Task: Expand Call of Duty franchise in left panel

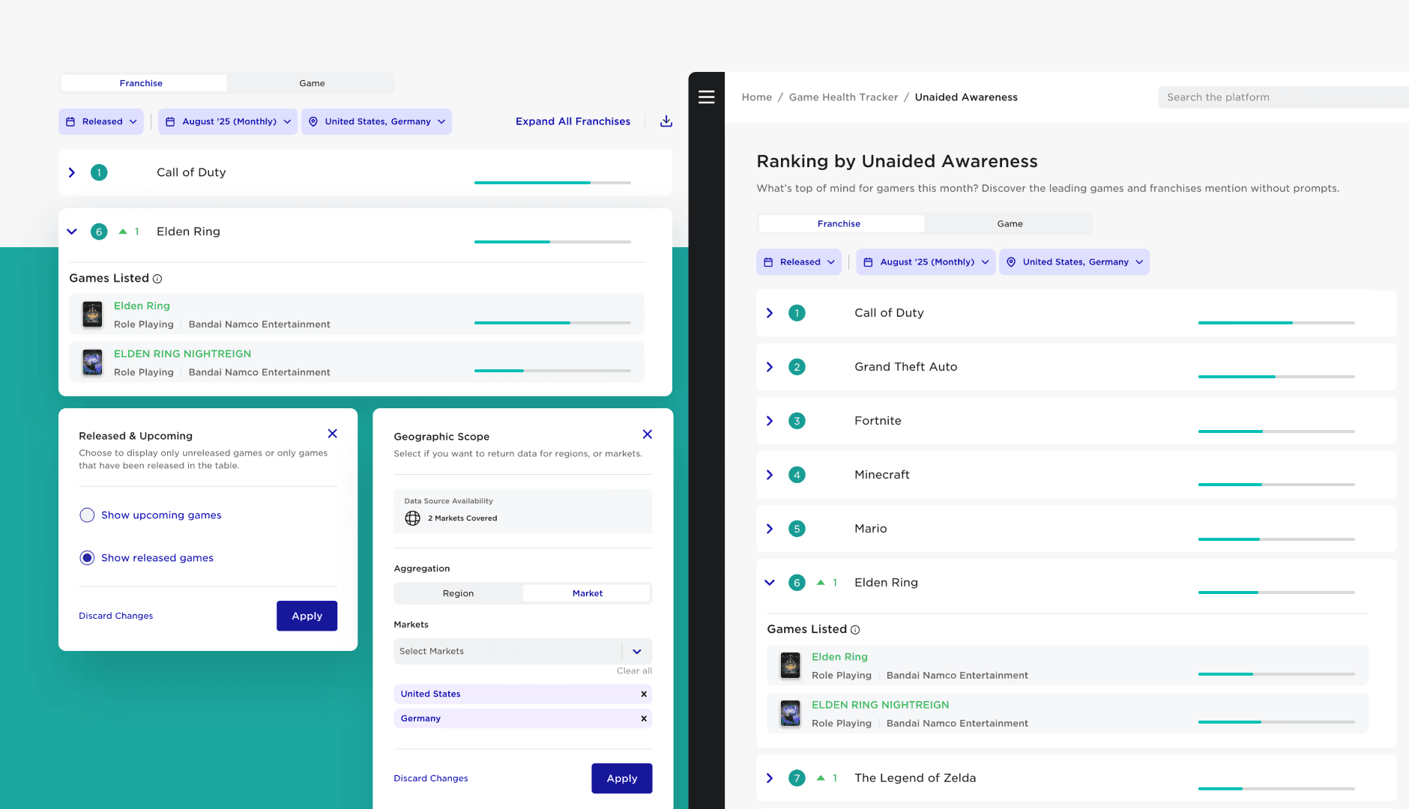Action: (x=72, y=172)
